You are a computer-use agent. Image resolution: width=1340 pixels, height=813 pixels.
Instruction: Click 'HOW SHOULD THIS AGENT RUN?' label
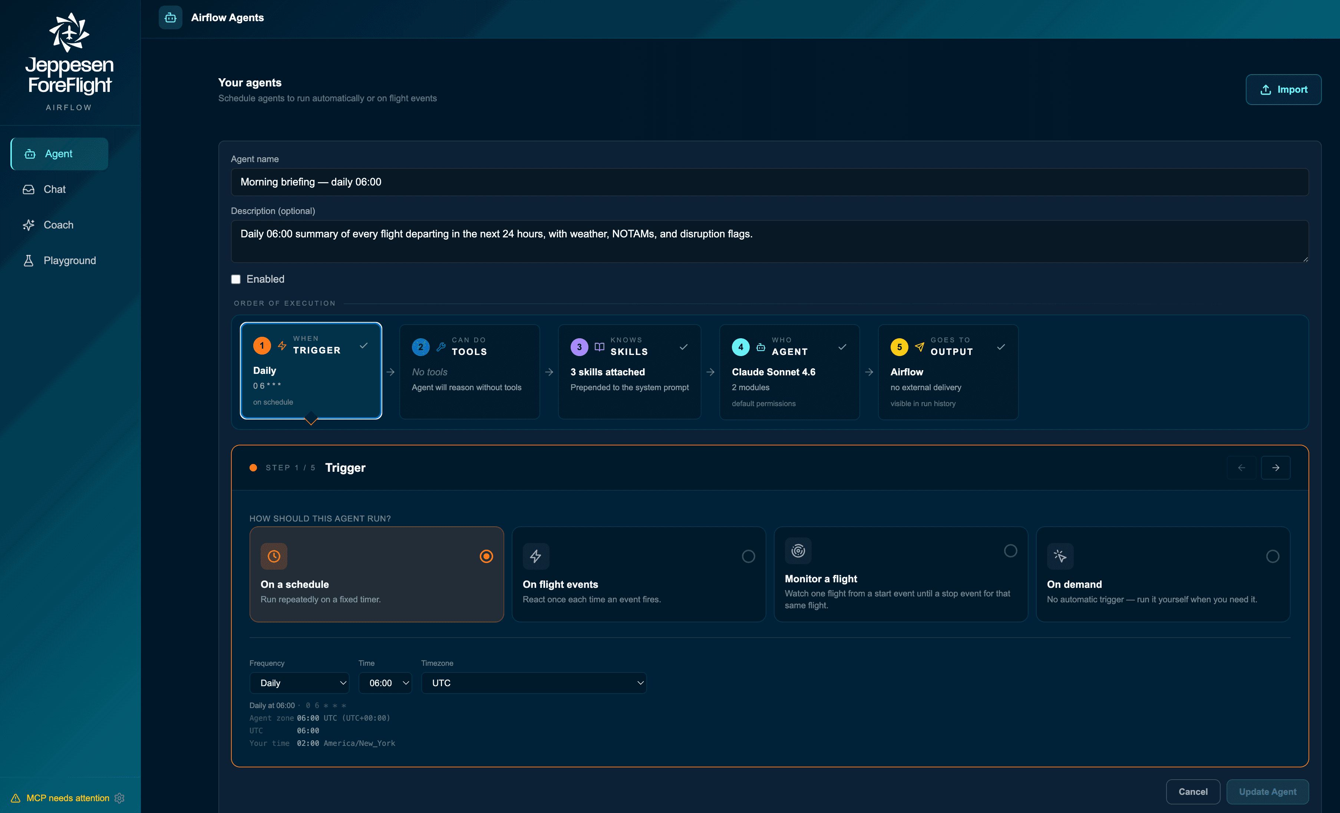pyautogui.click(x=320, y=519)
